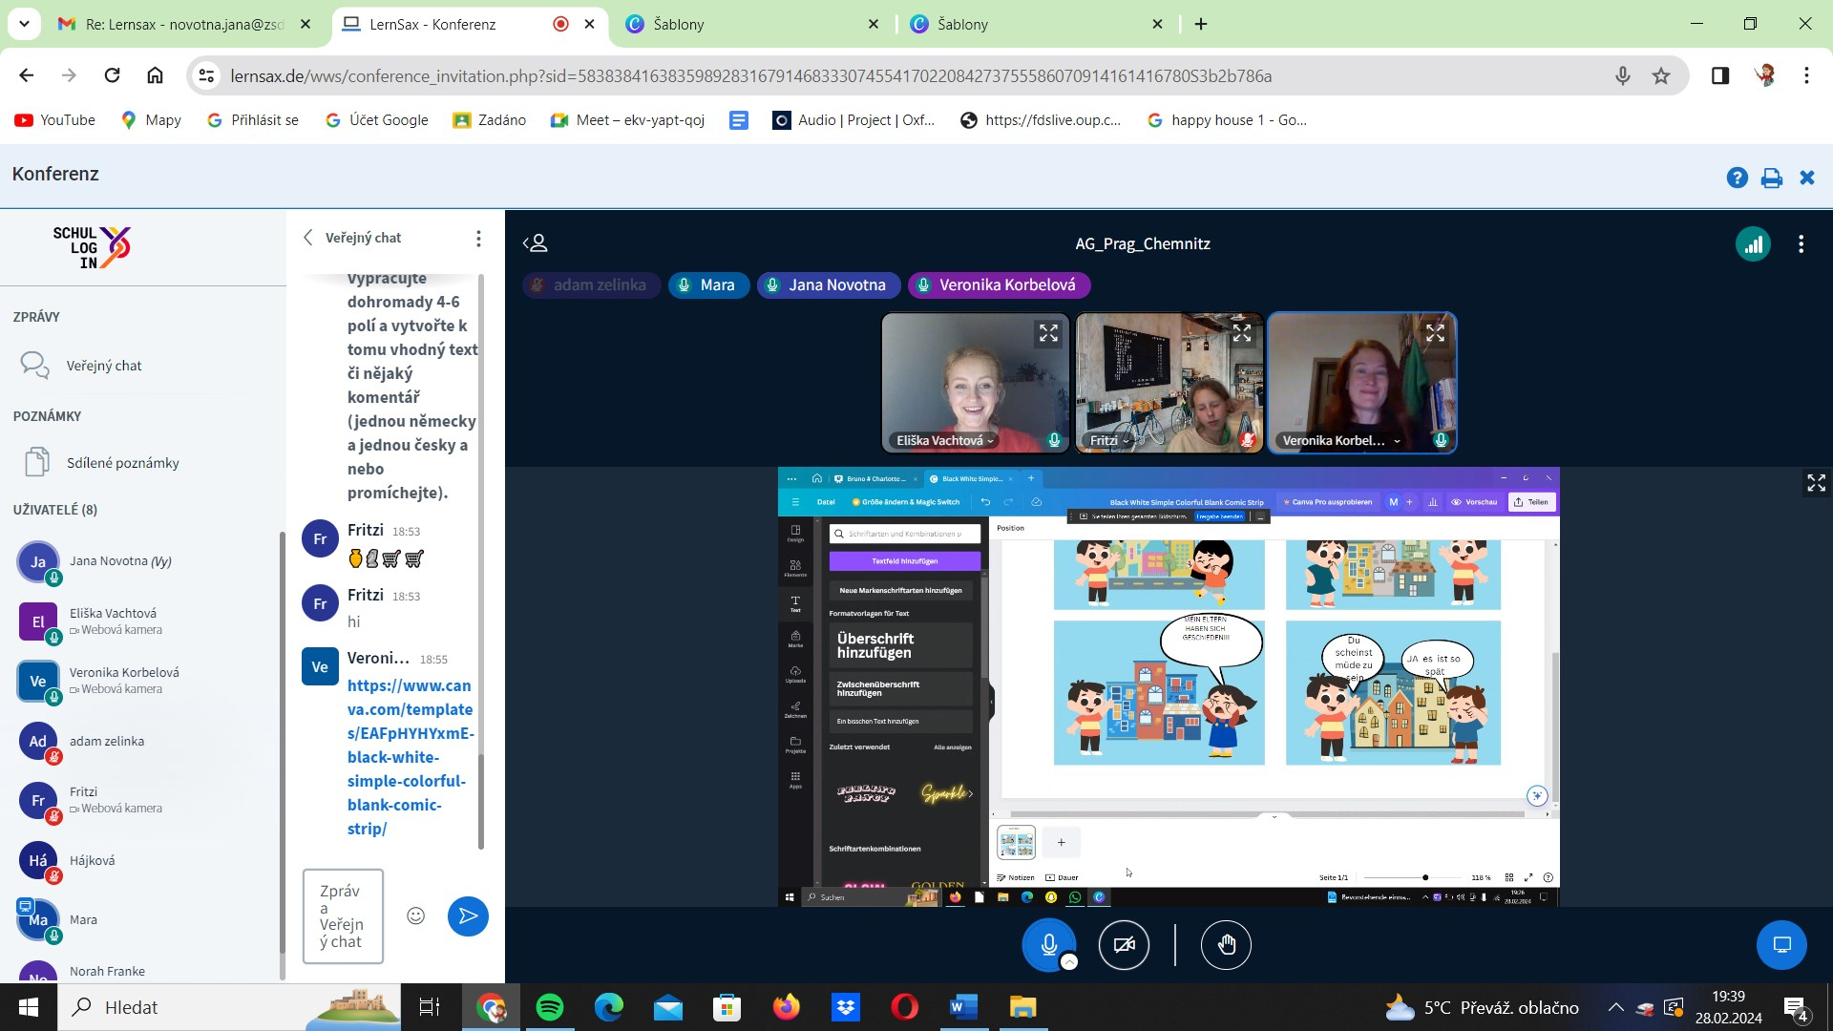Screen dimensions: 1833x1031
Task: Start screen sharing
Action: (1781, 945)
